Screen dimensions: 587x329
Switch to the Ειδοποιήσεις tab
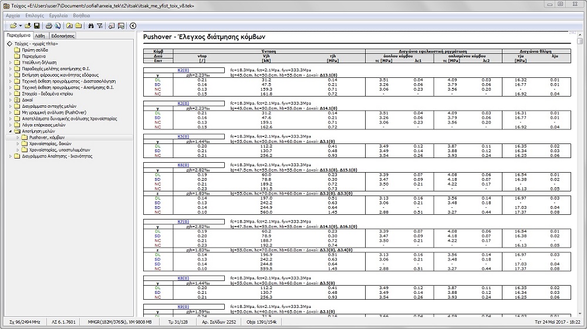click(63, 36)
